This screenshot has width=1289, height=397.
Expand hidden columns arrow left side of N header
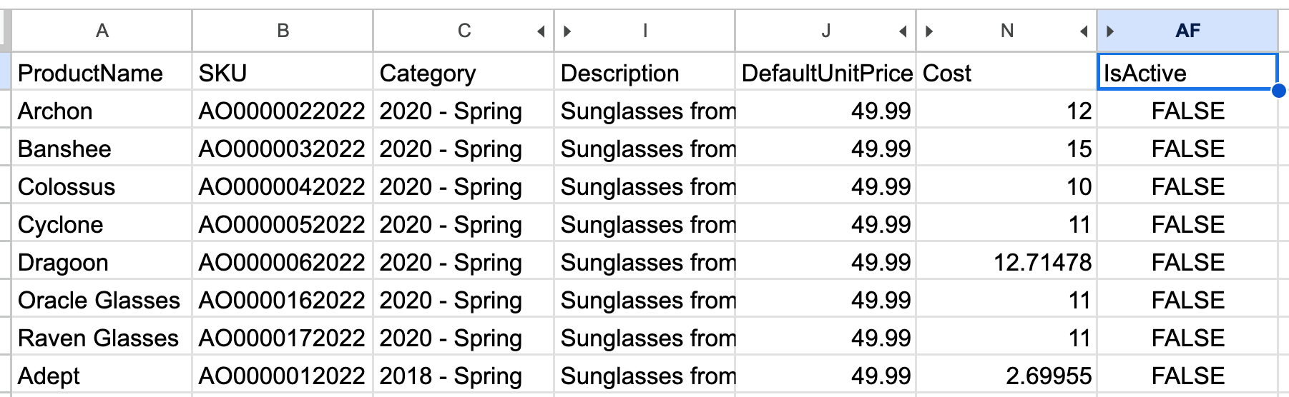(929, 31)
